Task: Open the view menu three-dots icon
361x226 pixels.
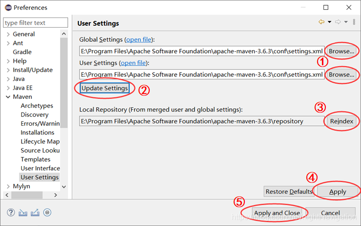Action: click(x=354, y=22)
